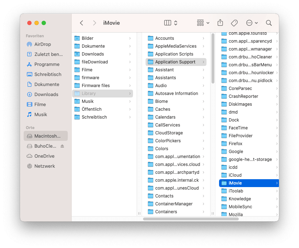
Task: Select the CrashReporter folder
Action: (249, 96)
